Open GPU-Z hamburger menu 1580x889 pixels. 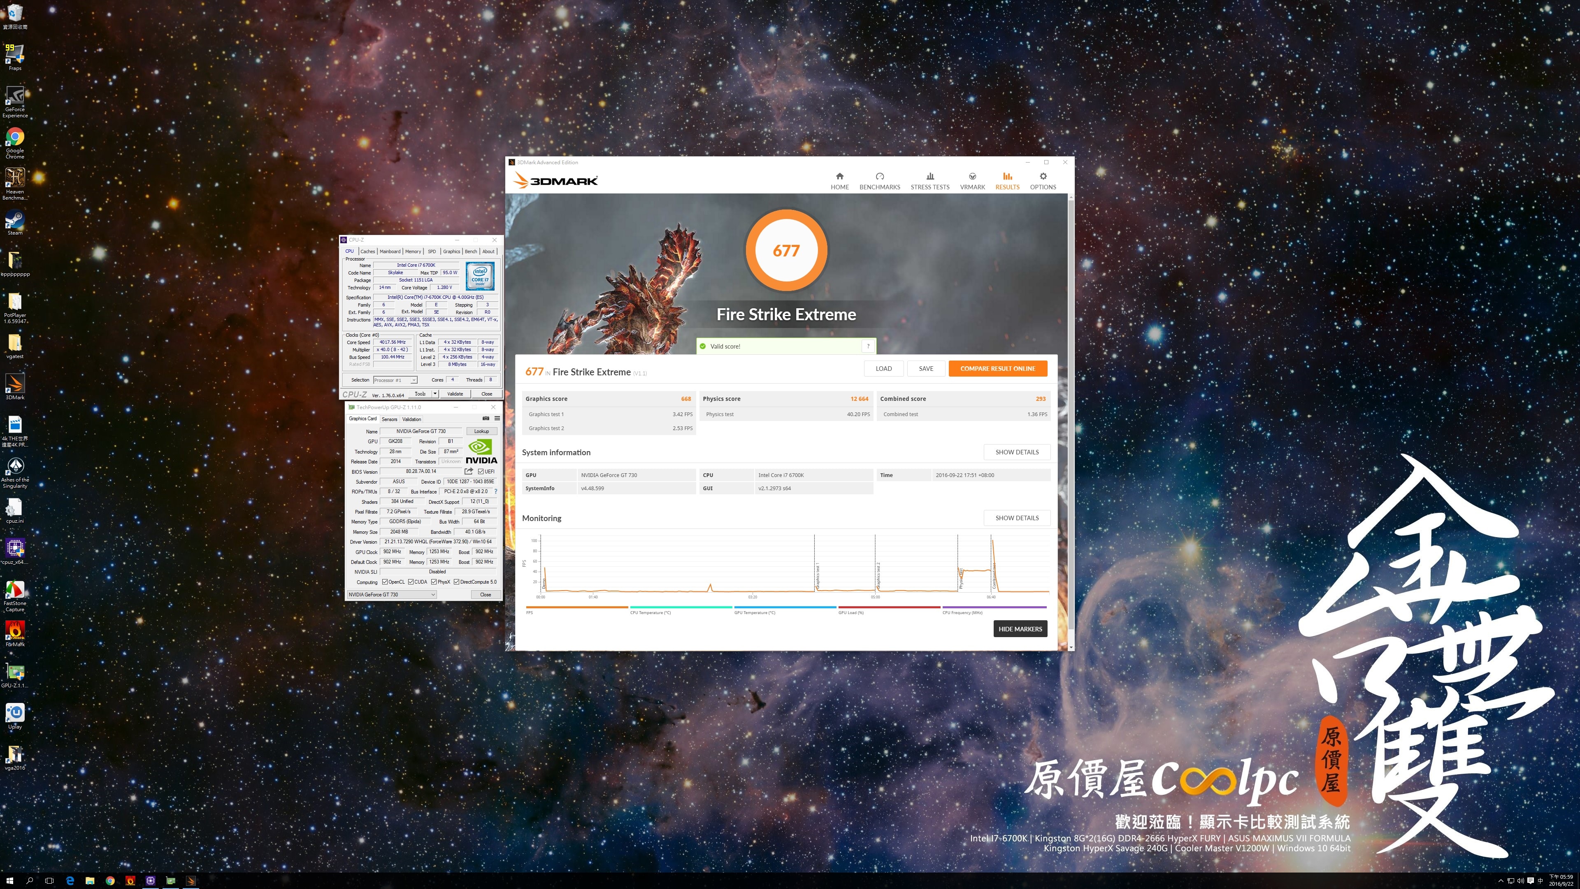[x=497, y=419]
